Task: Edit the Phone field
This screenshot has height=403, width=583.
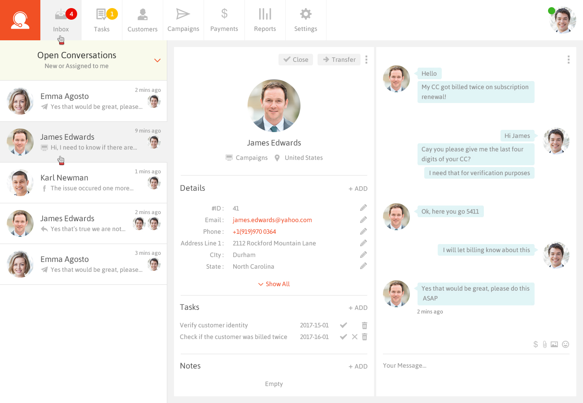Action: (363, 231)
